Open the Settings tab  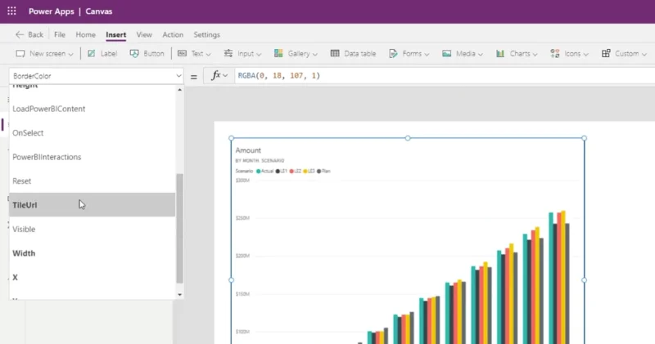point(207,34)
